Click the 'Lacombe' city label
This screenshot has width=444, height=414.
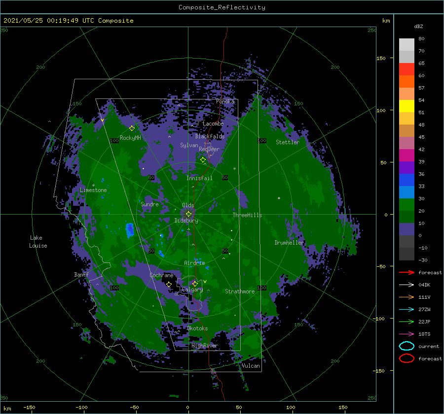click(x=213, y=124)
